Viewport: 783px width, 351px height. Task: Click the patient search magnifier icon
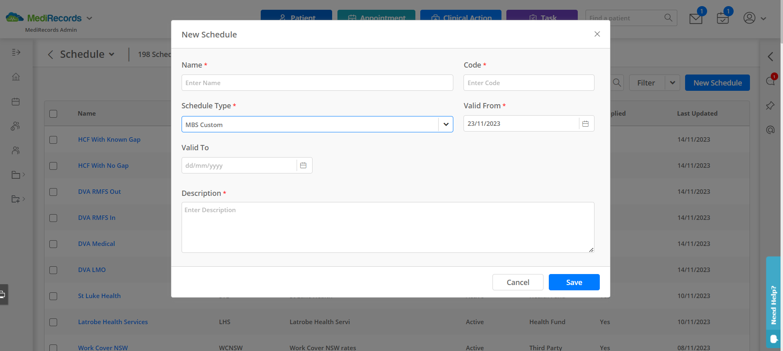click(668, 18)
